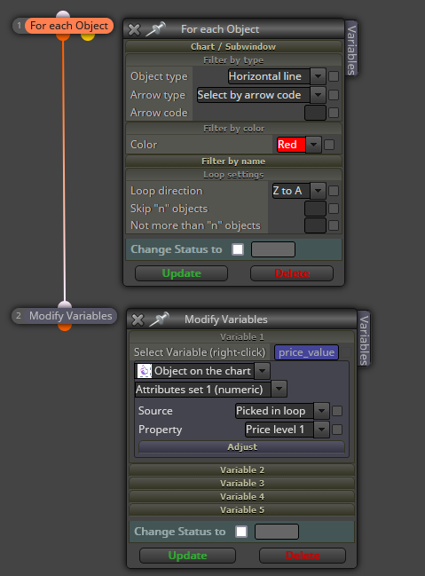Toggle checkbox next to Color

tap(329, 145)
